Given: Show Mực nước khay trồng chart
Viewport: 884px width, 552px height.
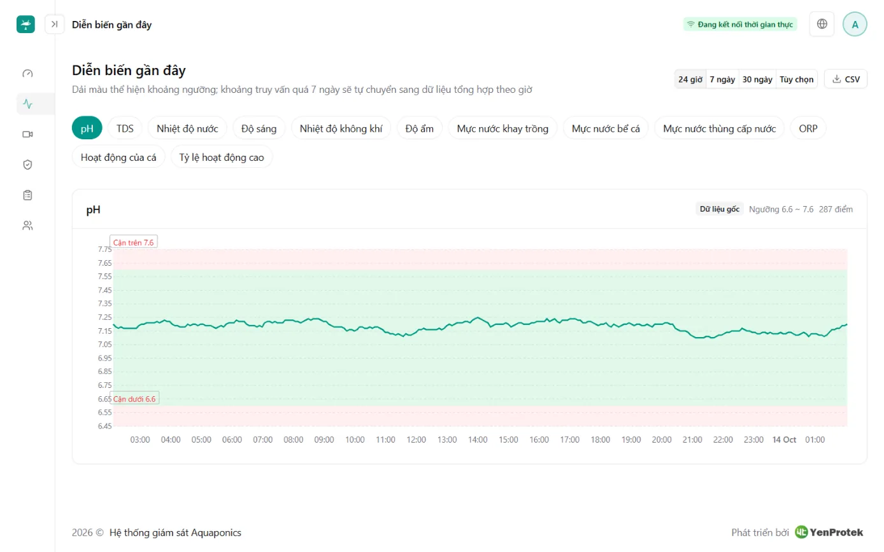Looking at the screenshot, I should click(503, 128).
